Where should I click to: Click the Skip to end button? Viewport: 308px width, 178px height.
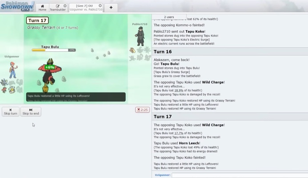31,112
